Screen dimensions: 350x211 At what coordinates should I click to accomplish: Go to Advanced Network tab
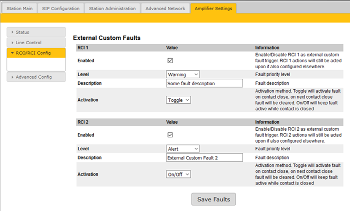(x=165, y=9)
